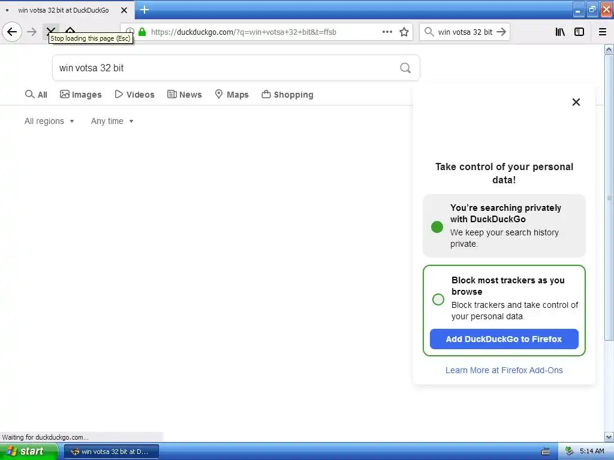
Task: Close the DuckDuckGo tab
Action: [x=124, y=10]
